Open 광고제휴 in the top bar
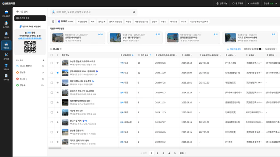 (x=238, y=3)
